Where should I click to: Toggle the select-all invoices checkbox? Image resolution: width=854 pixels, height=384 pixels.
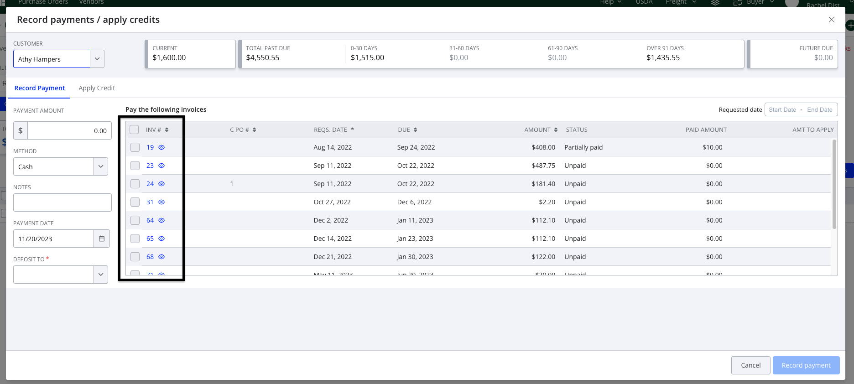tap(134, 130)
